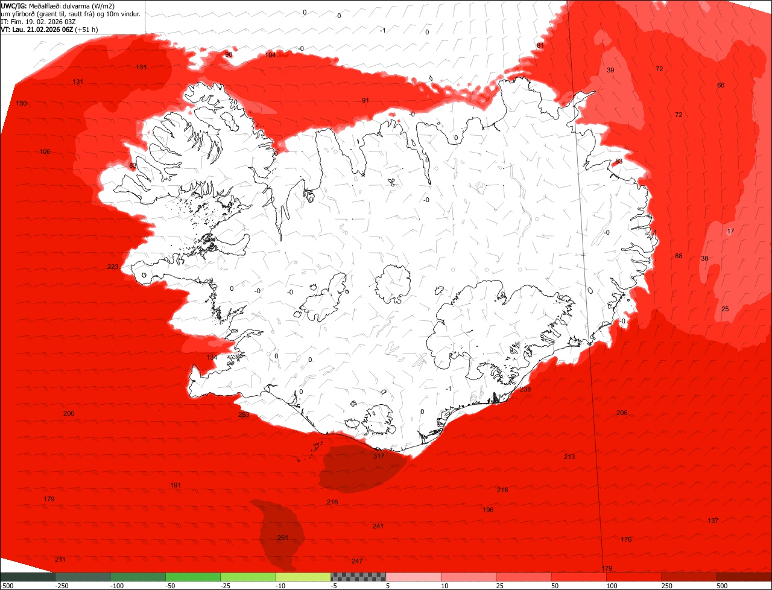The image size is (772, 590).
Task: Click the 17 flux value
Action: pyautogui.click(x=730, y=231)
